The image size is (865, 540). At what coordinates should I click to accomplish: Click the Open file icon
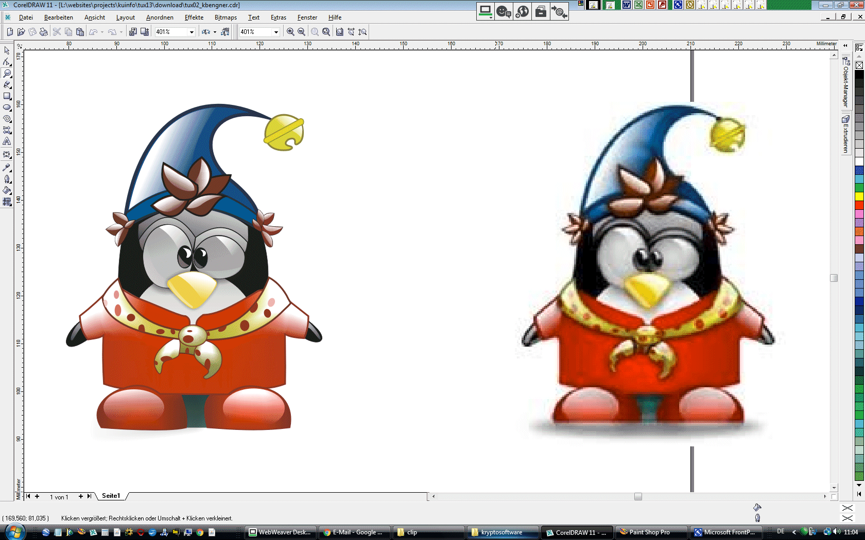[x=21, y=32]
